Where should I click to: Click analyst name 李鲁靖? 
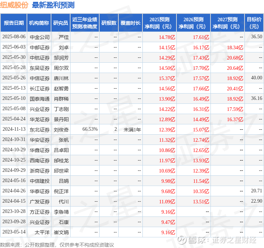click(61, 212)
